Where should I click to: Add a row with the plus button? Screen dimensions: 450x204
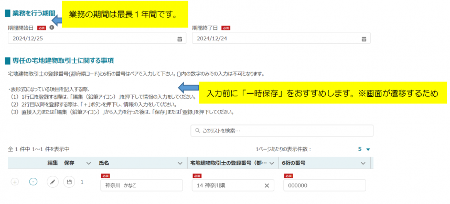coord(15,182)
